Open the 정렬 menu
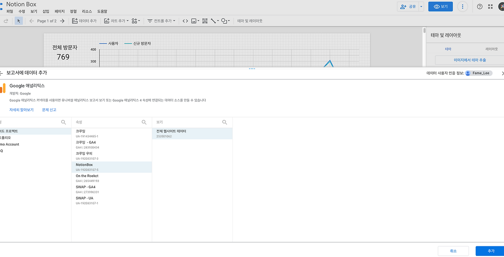This screenshot has height=257, width=504. pyautogui.click(x=73, y=11)
